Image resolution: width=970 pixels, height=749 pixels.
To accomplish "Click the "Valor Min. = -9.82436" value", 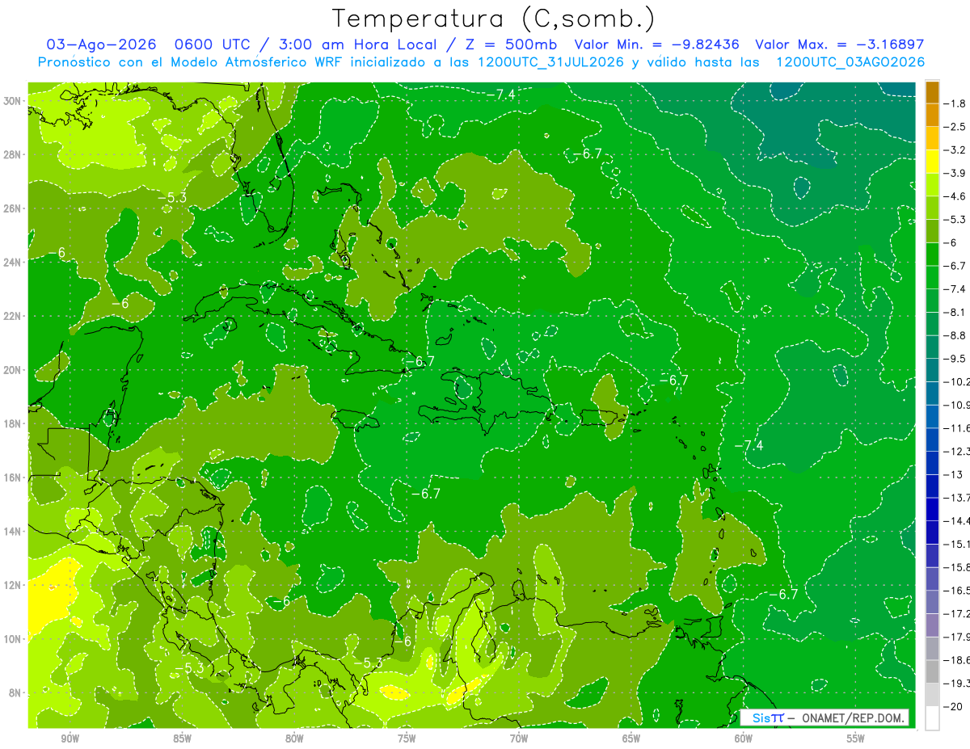I will (x=658, y=44).
